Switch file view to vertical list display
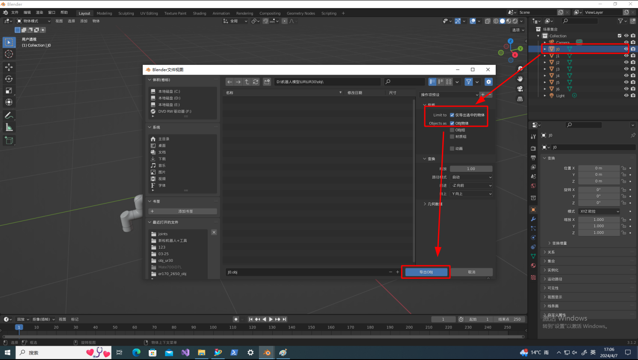The width and height of the screenshot is (638, 360). pyautogui.click(x=432, y=82)
